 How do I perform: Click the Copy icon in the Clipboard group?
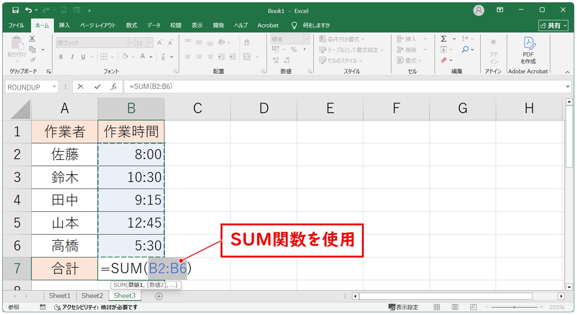tap(32, 49)
